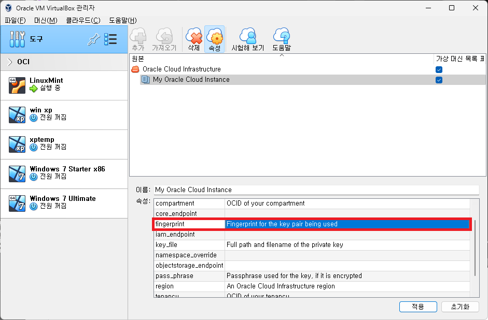488x320 pixels.
Task: Select the Oracle Cloud Infrastructure row
Action: pyautogui.click(x=308, y=69)
